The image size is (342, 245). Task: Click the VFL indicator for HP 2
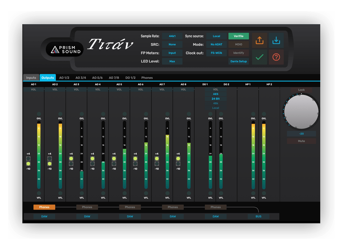pyautogui.click(x=264, y=193)
